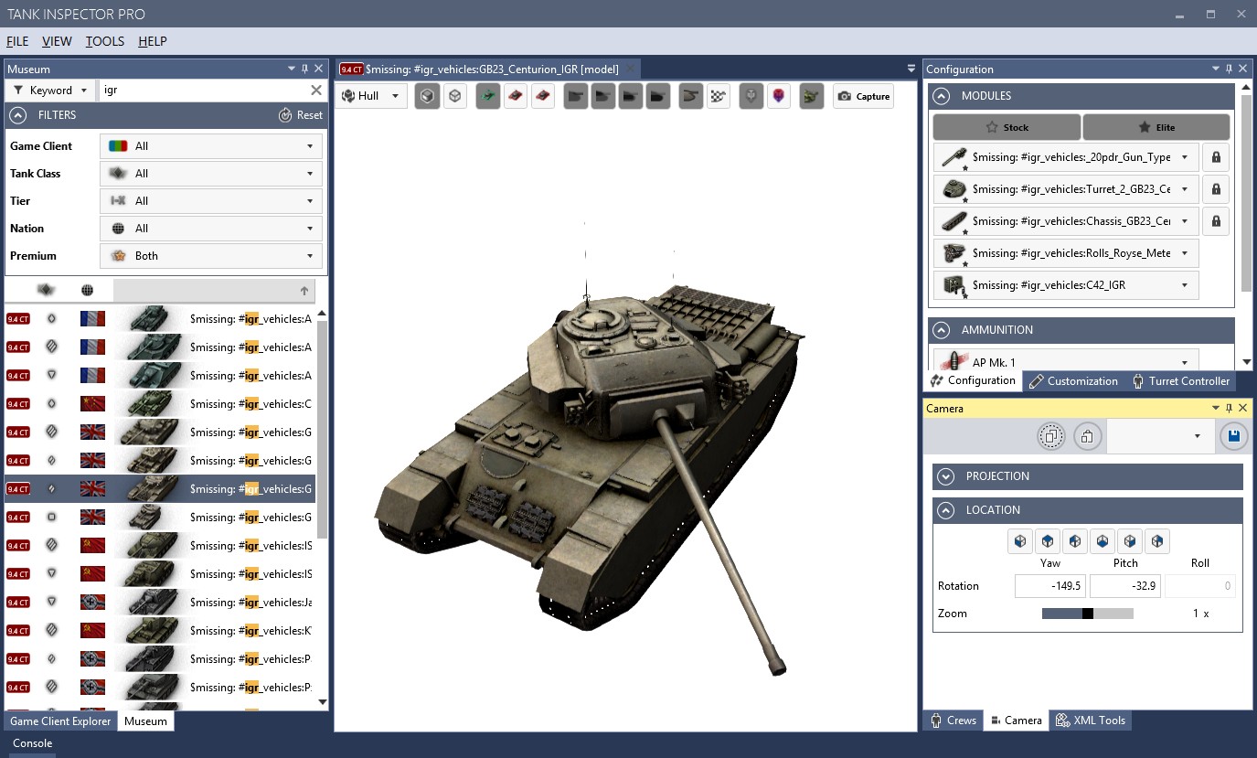Toggle the lock next to turret module
This screenshot has width=1257, height=758.
pyautogui.click(x=1215, y=189)
